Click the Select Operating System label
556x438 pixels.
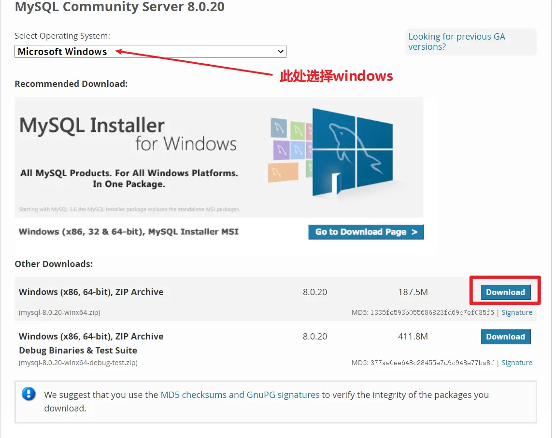coord(62,36)
